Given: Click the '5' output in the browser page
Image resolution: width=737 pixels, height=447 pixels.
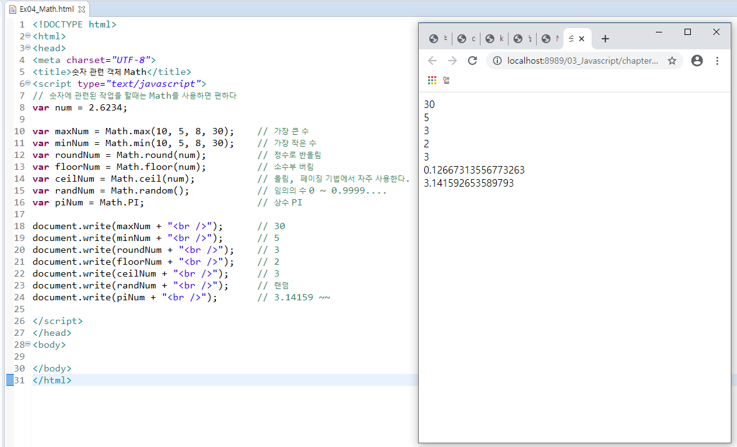Looking at the screenshot, I should [426, 117].
